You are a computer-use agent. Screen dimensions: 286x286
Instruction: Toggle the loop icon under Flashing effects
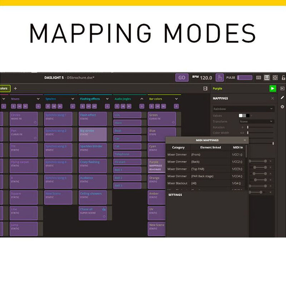(82, 107)
